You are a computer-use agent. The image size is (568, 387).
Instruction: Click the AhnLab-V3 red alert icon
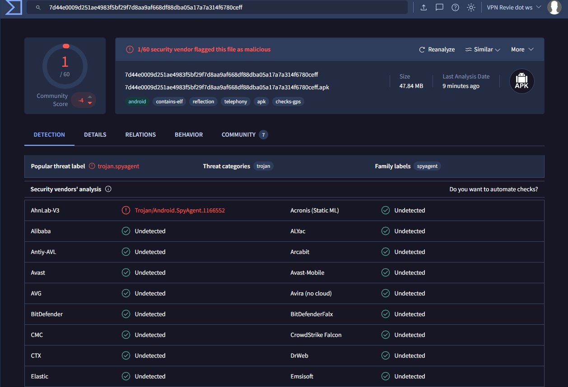(126, 210)
